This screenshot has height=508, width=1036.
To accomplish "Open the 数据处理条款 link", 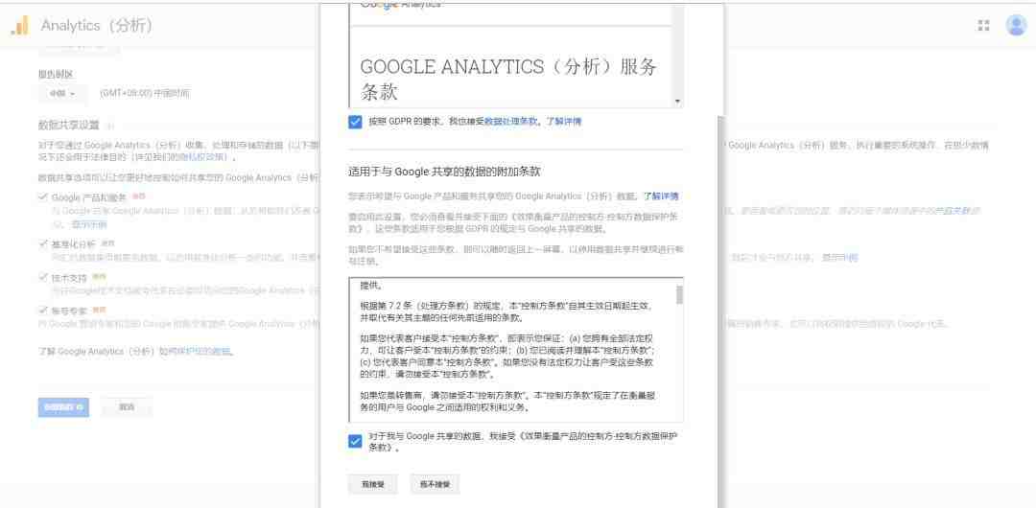I will click(510, 122).
